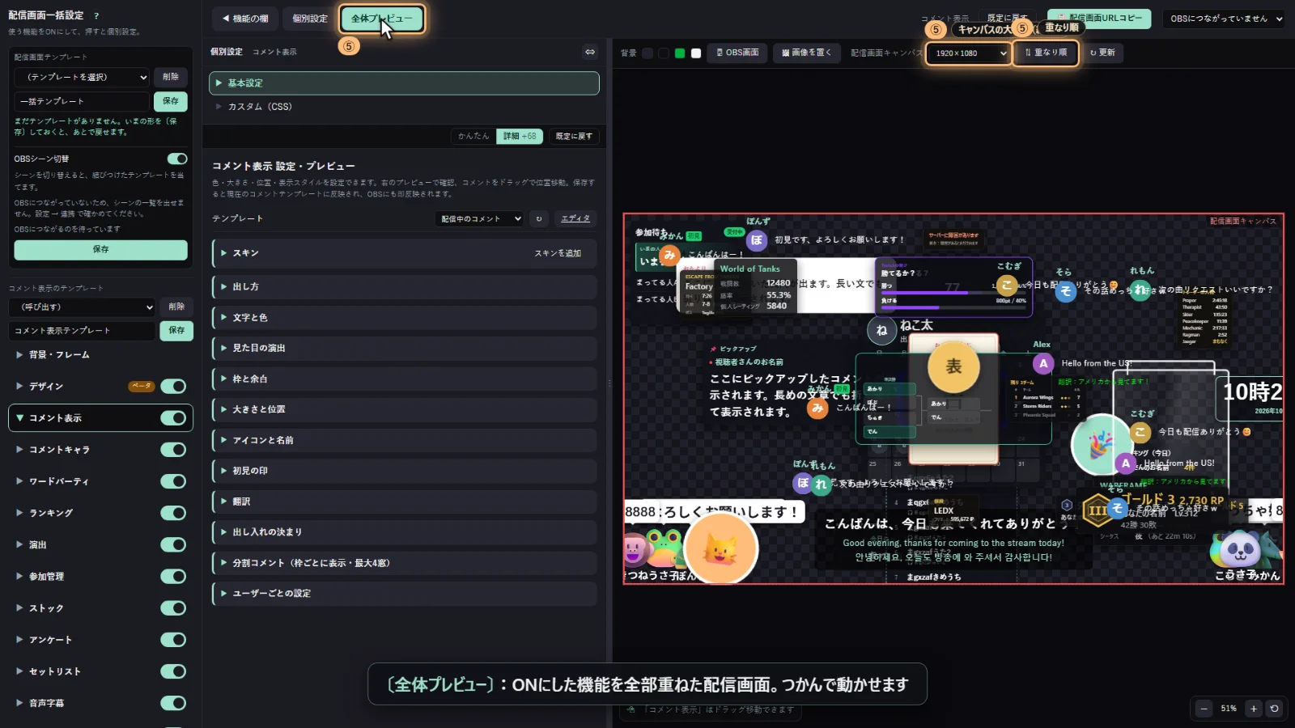Expand the アイコンと名前 section

404,440
